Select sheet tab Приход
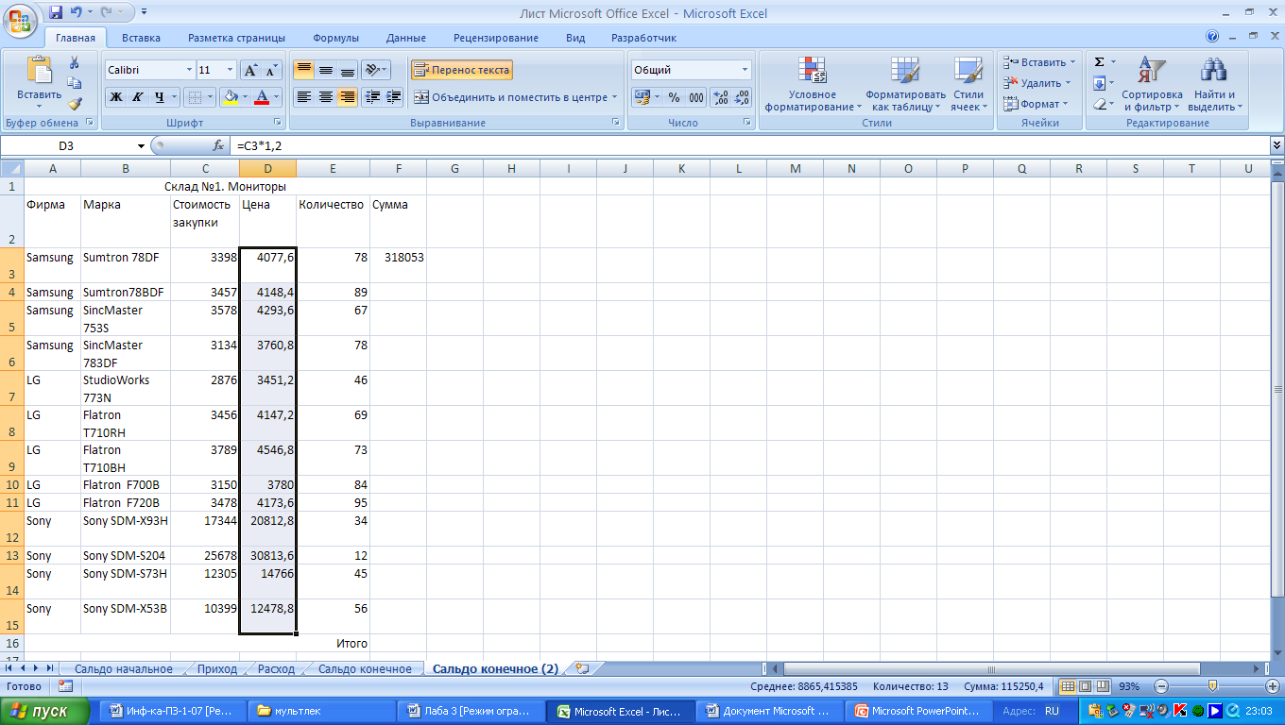 [217, 668]
